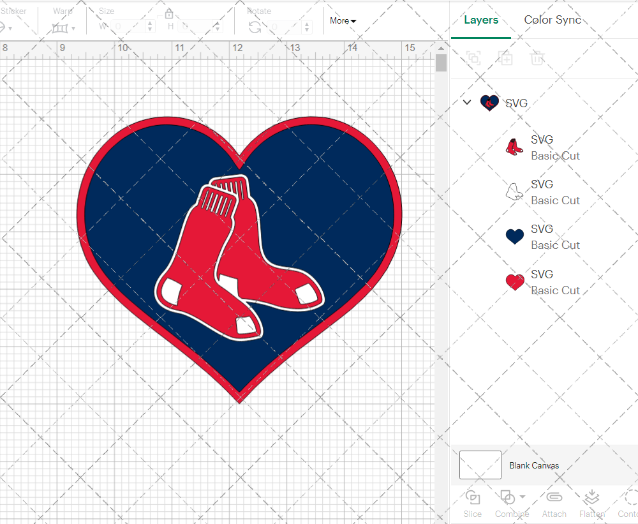This screenshot has width=638, height=524.
Task: Open the Sticker dropdown arrow
Action: (x=10, y=28)
